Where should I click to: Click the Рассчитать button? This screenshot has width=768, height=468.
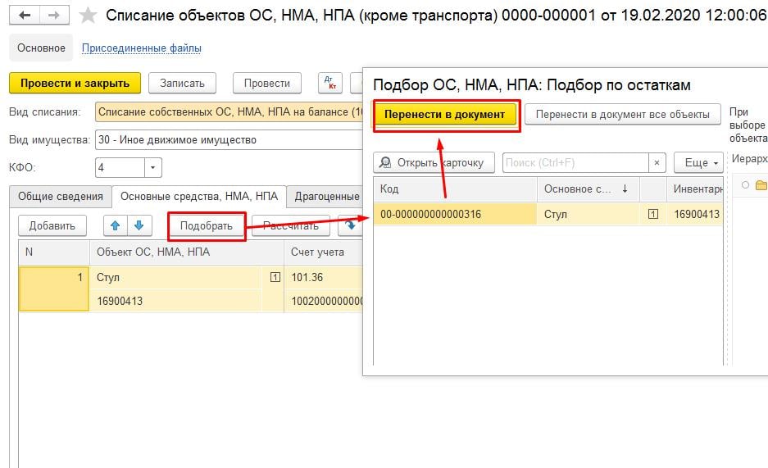pos(291,225)
